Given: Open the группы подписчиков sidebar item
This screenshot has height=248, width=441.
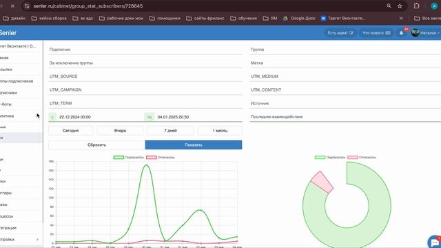Looking at the screenshot, I should 17,81.
